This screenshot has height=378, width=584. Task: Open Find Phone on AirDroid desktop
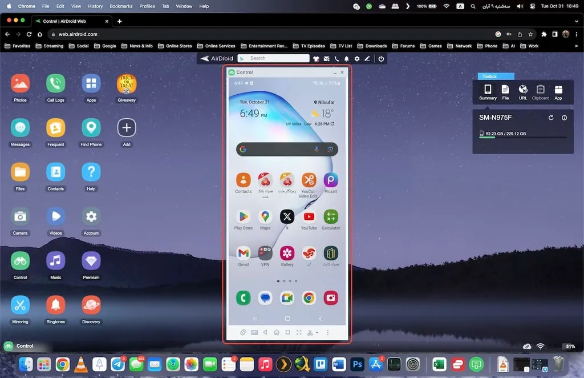coord(91,128)
